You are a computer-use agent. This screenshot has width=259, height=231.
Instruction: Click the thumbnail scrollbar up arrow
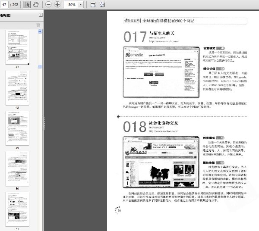pyautogui.click(x=40, y=31)
